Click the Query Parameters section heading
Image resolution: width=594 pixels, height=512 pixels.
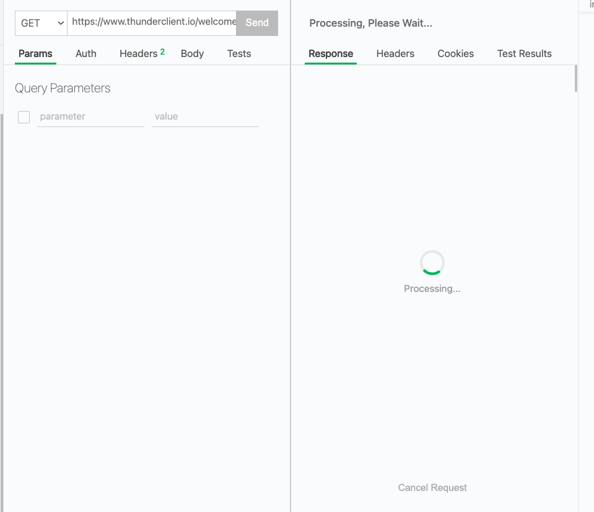click(x=62, y=88)
